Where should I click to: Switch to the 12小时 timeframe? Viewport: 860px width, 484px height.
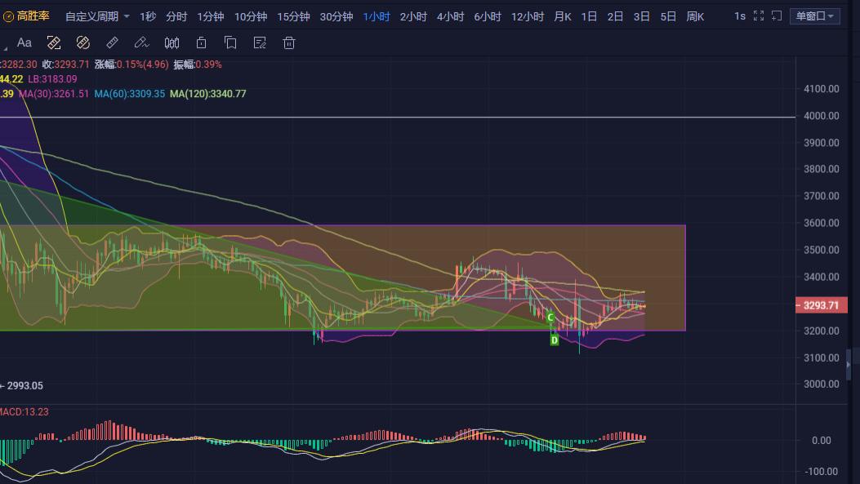tap(528, 16)
